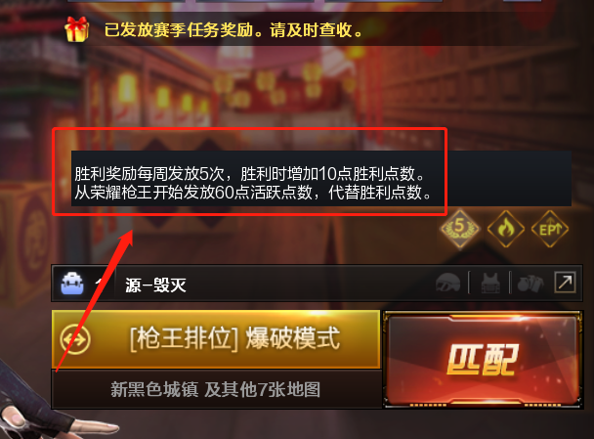Click the flame diamond bonus icon
The width and height of the screenshot is (594, 439).
point(505,229)
